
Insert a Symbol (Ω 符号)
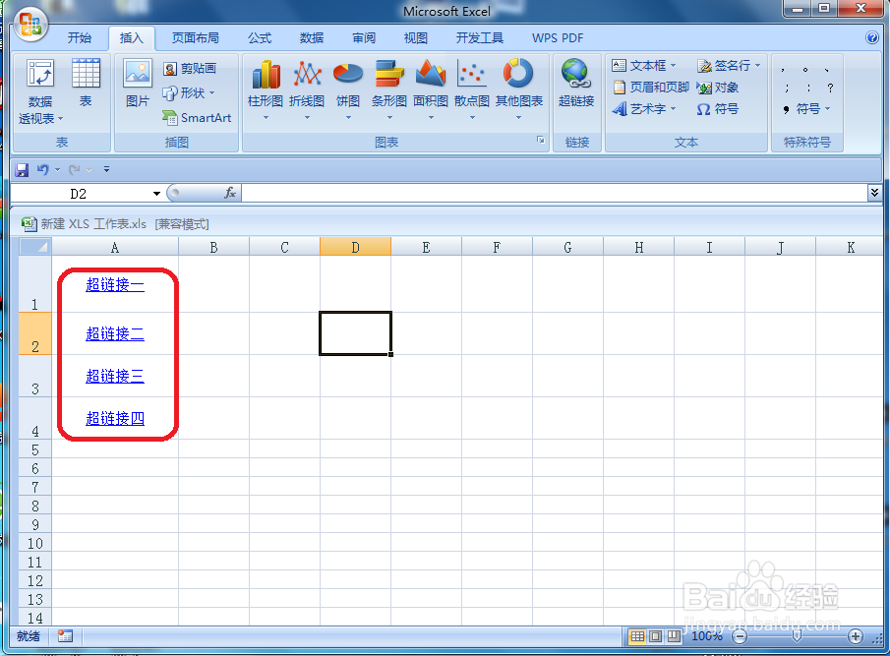(x=718, y=109)
